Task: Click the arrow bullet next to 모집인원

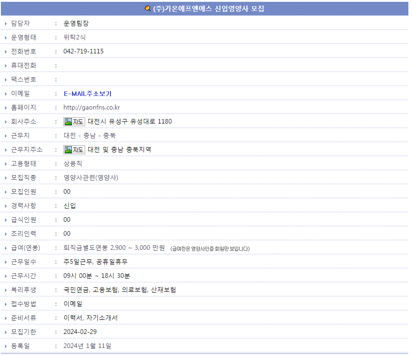Action: pos(5,192)
